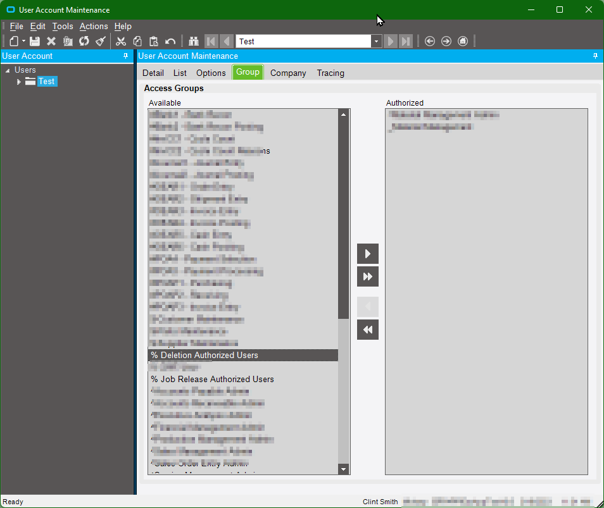Click the Clear broom icon
The image size is (604, 508).
click(x=100, y=41)
